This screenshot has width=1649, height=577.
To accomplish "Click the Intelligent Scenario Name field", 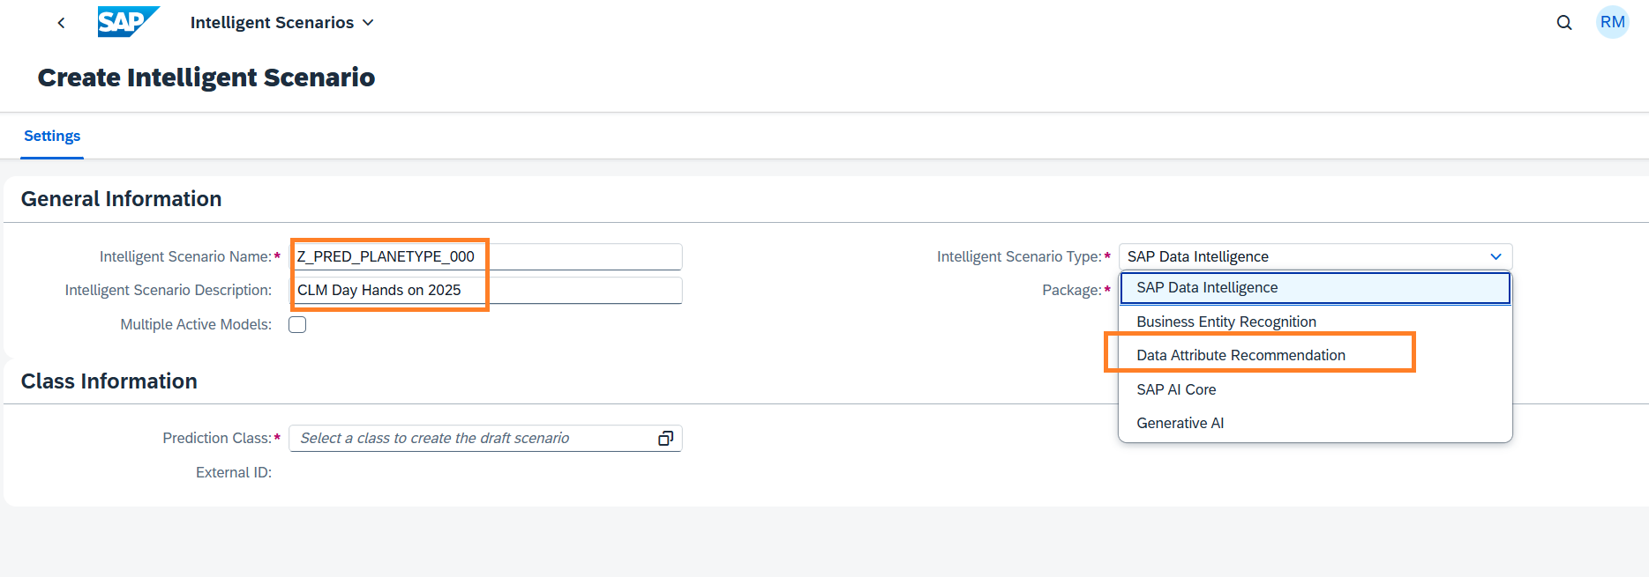I will tap(486, 257).
